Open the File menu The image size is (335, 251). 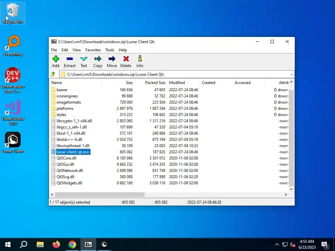click(x=54, y=50)
